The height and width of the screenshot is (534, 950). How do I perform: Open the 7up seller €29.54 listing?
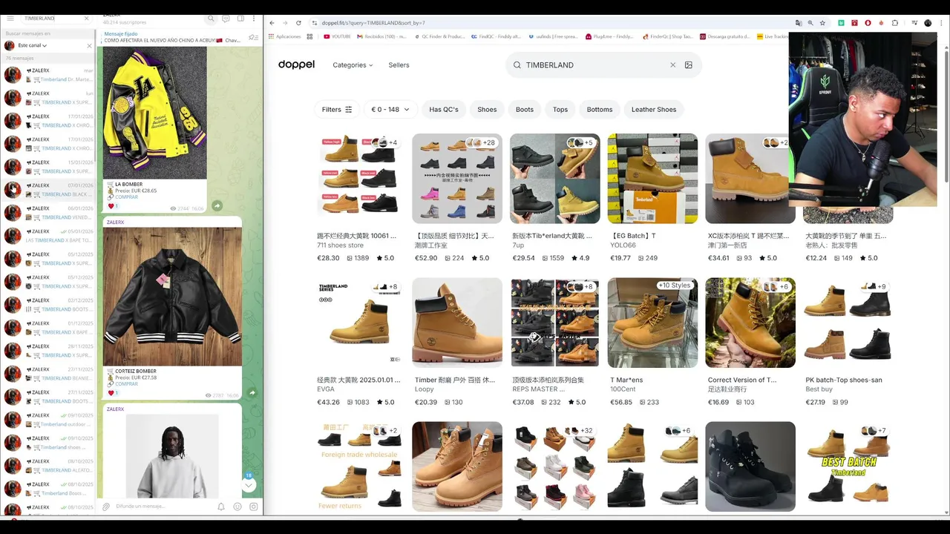click(554, 178)
